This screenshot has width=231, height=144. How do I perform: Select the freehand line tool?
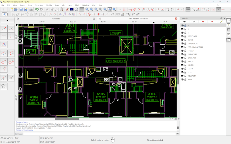click(4, 86)
